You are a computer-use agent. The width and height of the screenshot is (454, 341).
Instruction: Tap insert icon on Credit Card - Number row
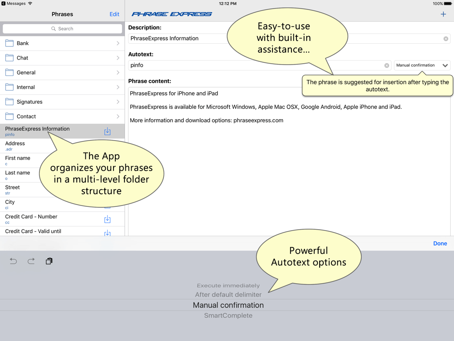108,219
